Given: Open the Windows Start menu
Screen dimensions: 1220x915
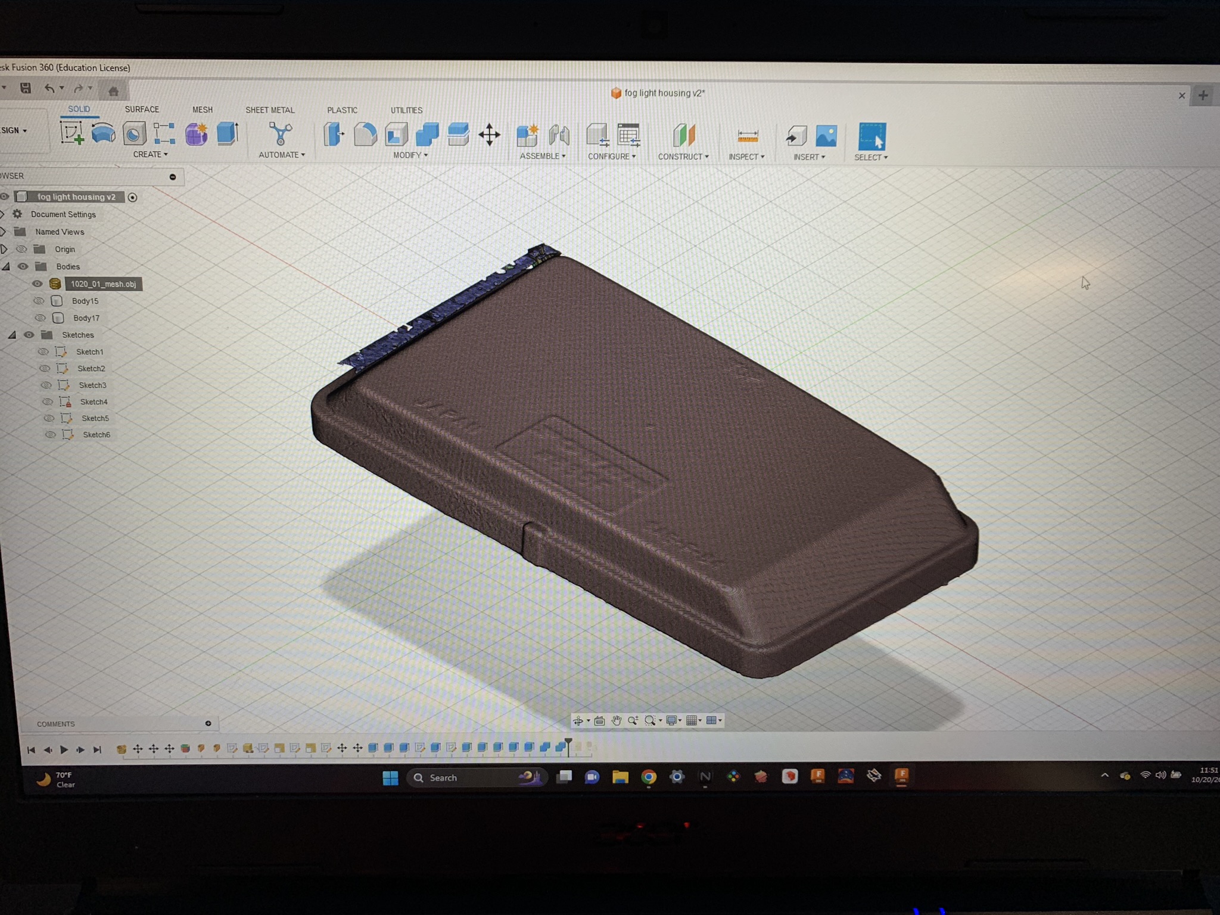Looking at the screenshot, I should 390,777.
